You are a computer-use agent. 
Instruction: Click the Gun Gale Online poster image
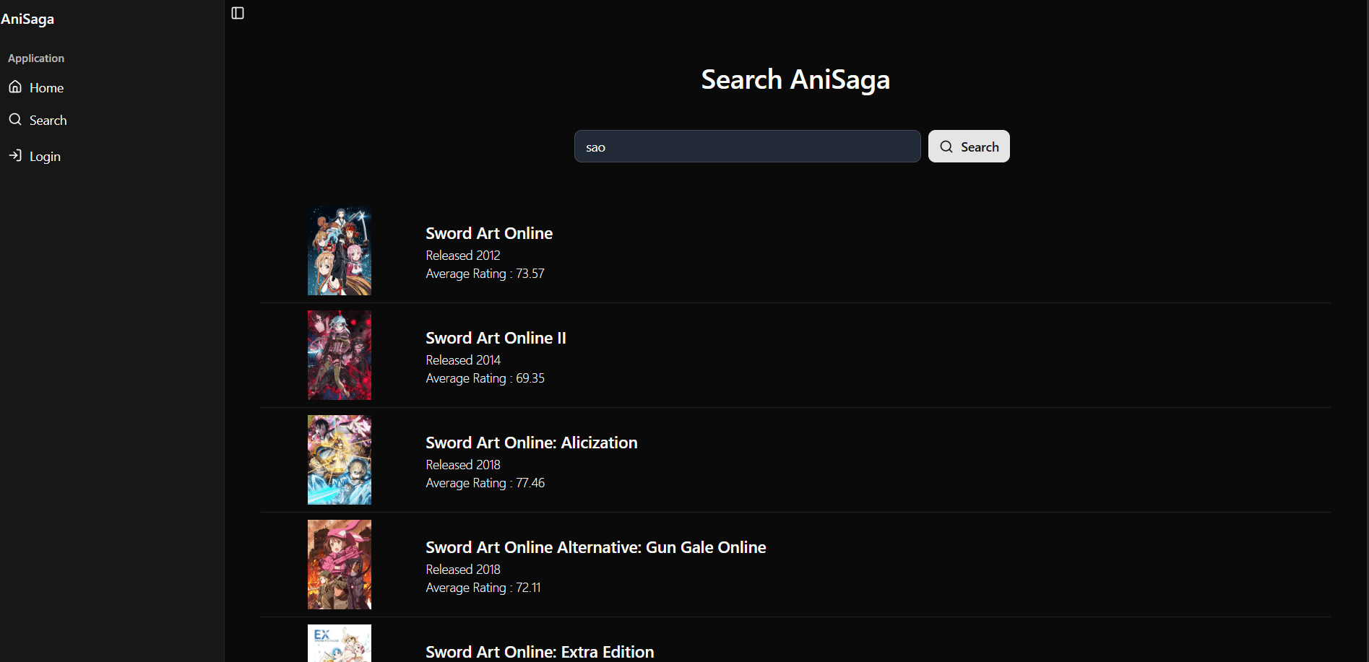coord(339,564)
